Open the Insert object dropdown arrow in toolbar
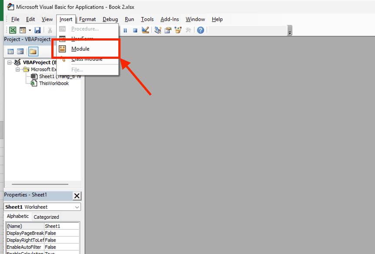The width and height of the screenshot is (375, 254). point(30,30)
